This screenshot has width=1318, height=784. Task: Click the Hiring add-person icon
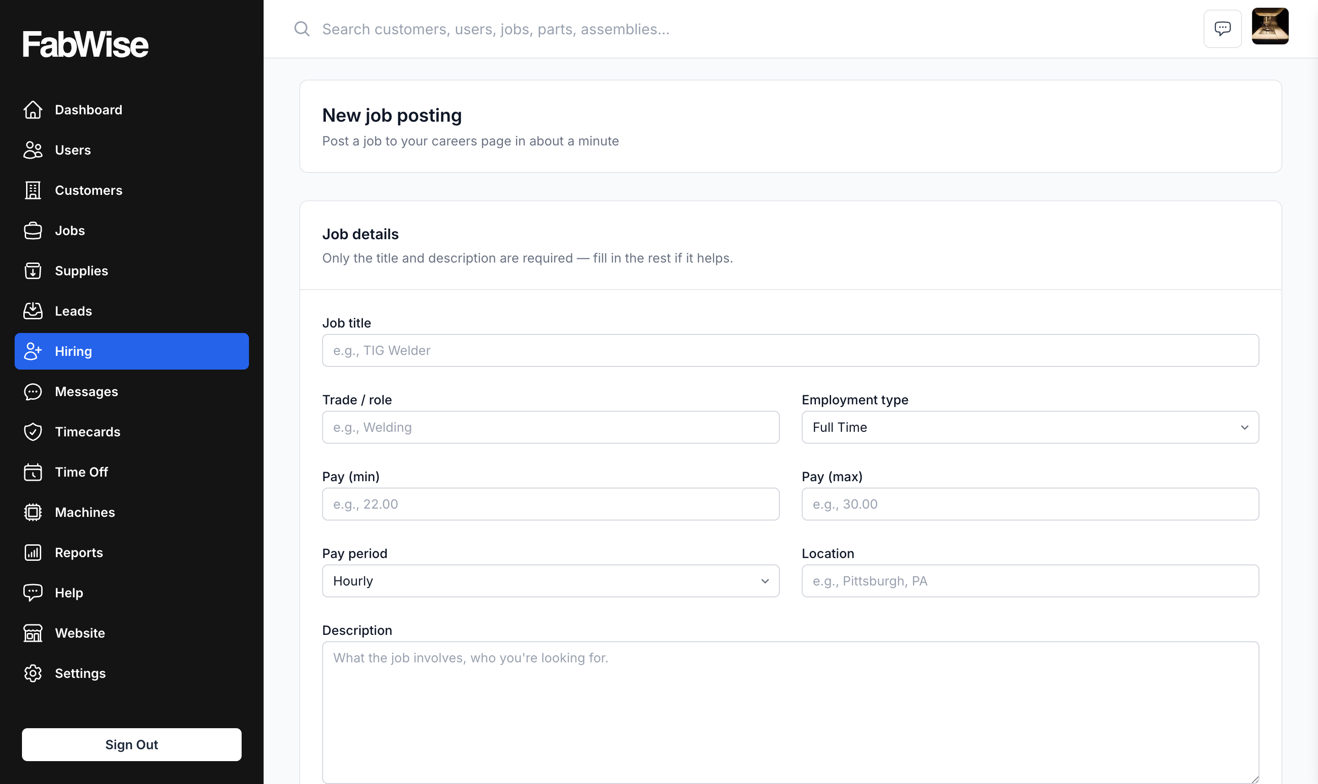[x=33, y=351]
